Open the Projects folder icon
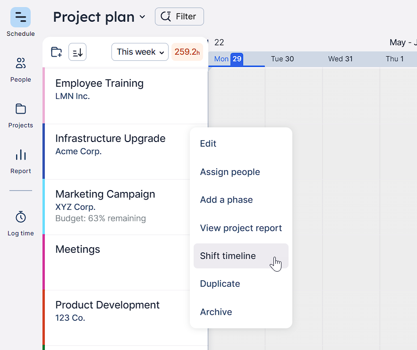 click(21, 109)
